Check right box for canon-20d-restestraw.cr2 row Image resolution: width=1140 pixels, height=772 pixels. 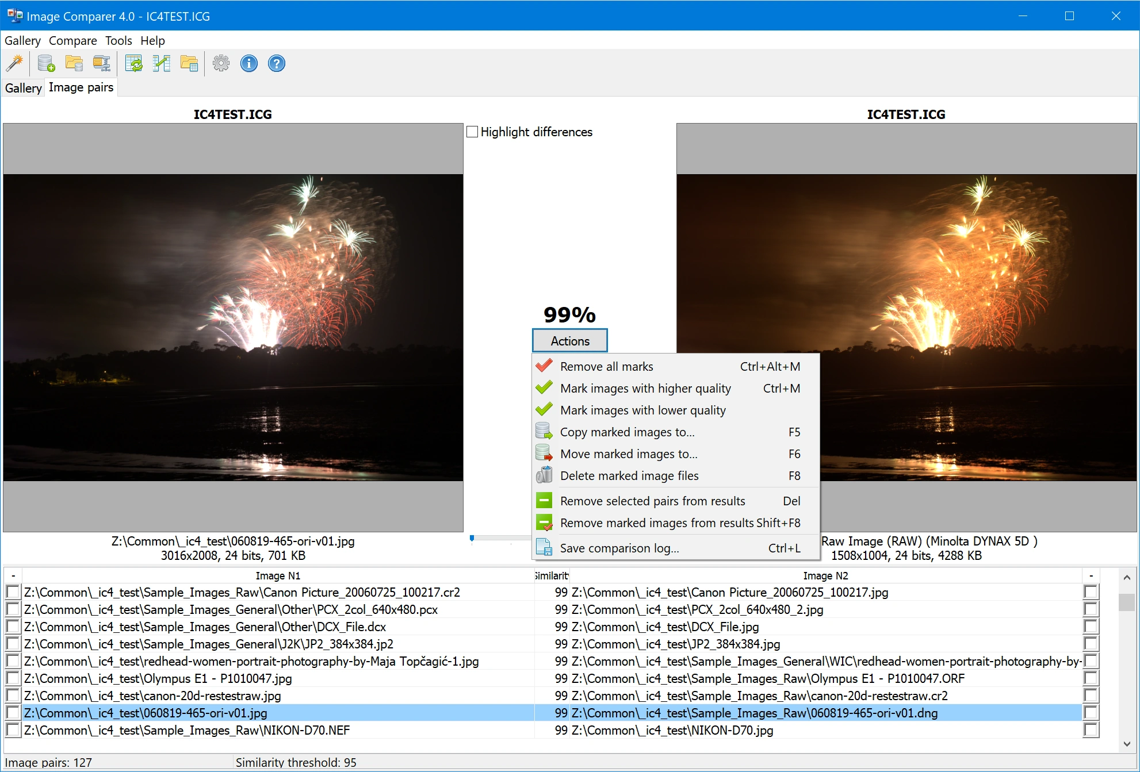point(1091,696)
